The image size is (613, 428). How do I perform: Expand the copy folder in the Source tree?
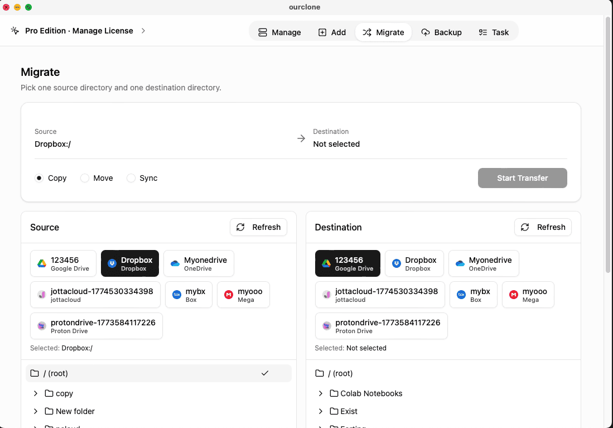click(x=36, y=393)
